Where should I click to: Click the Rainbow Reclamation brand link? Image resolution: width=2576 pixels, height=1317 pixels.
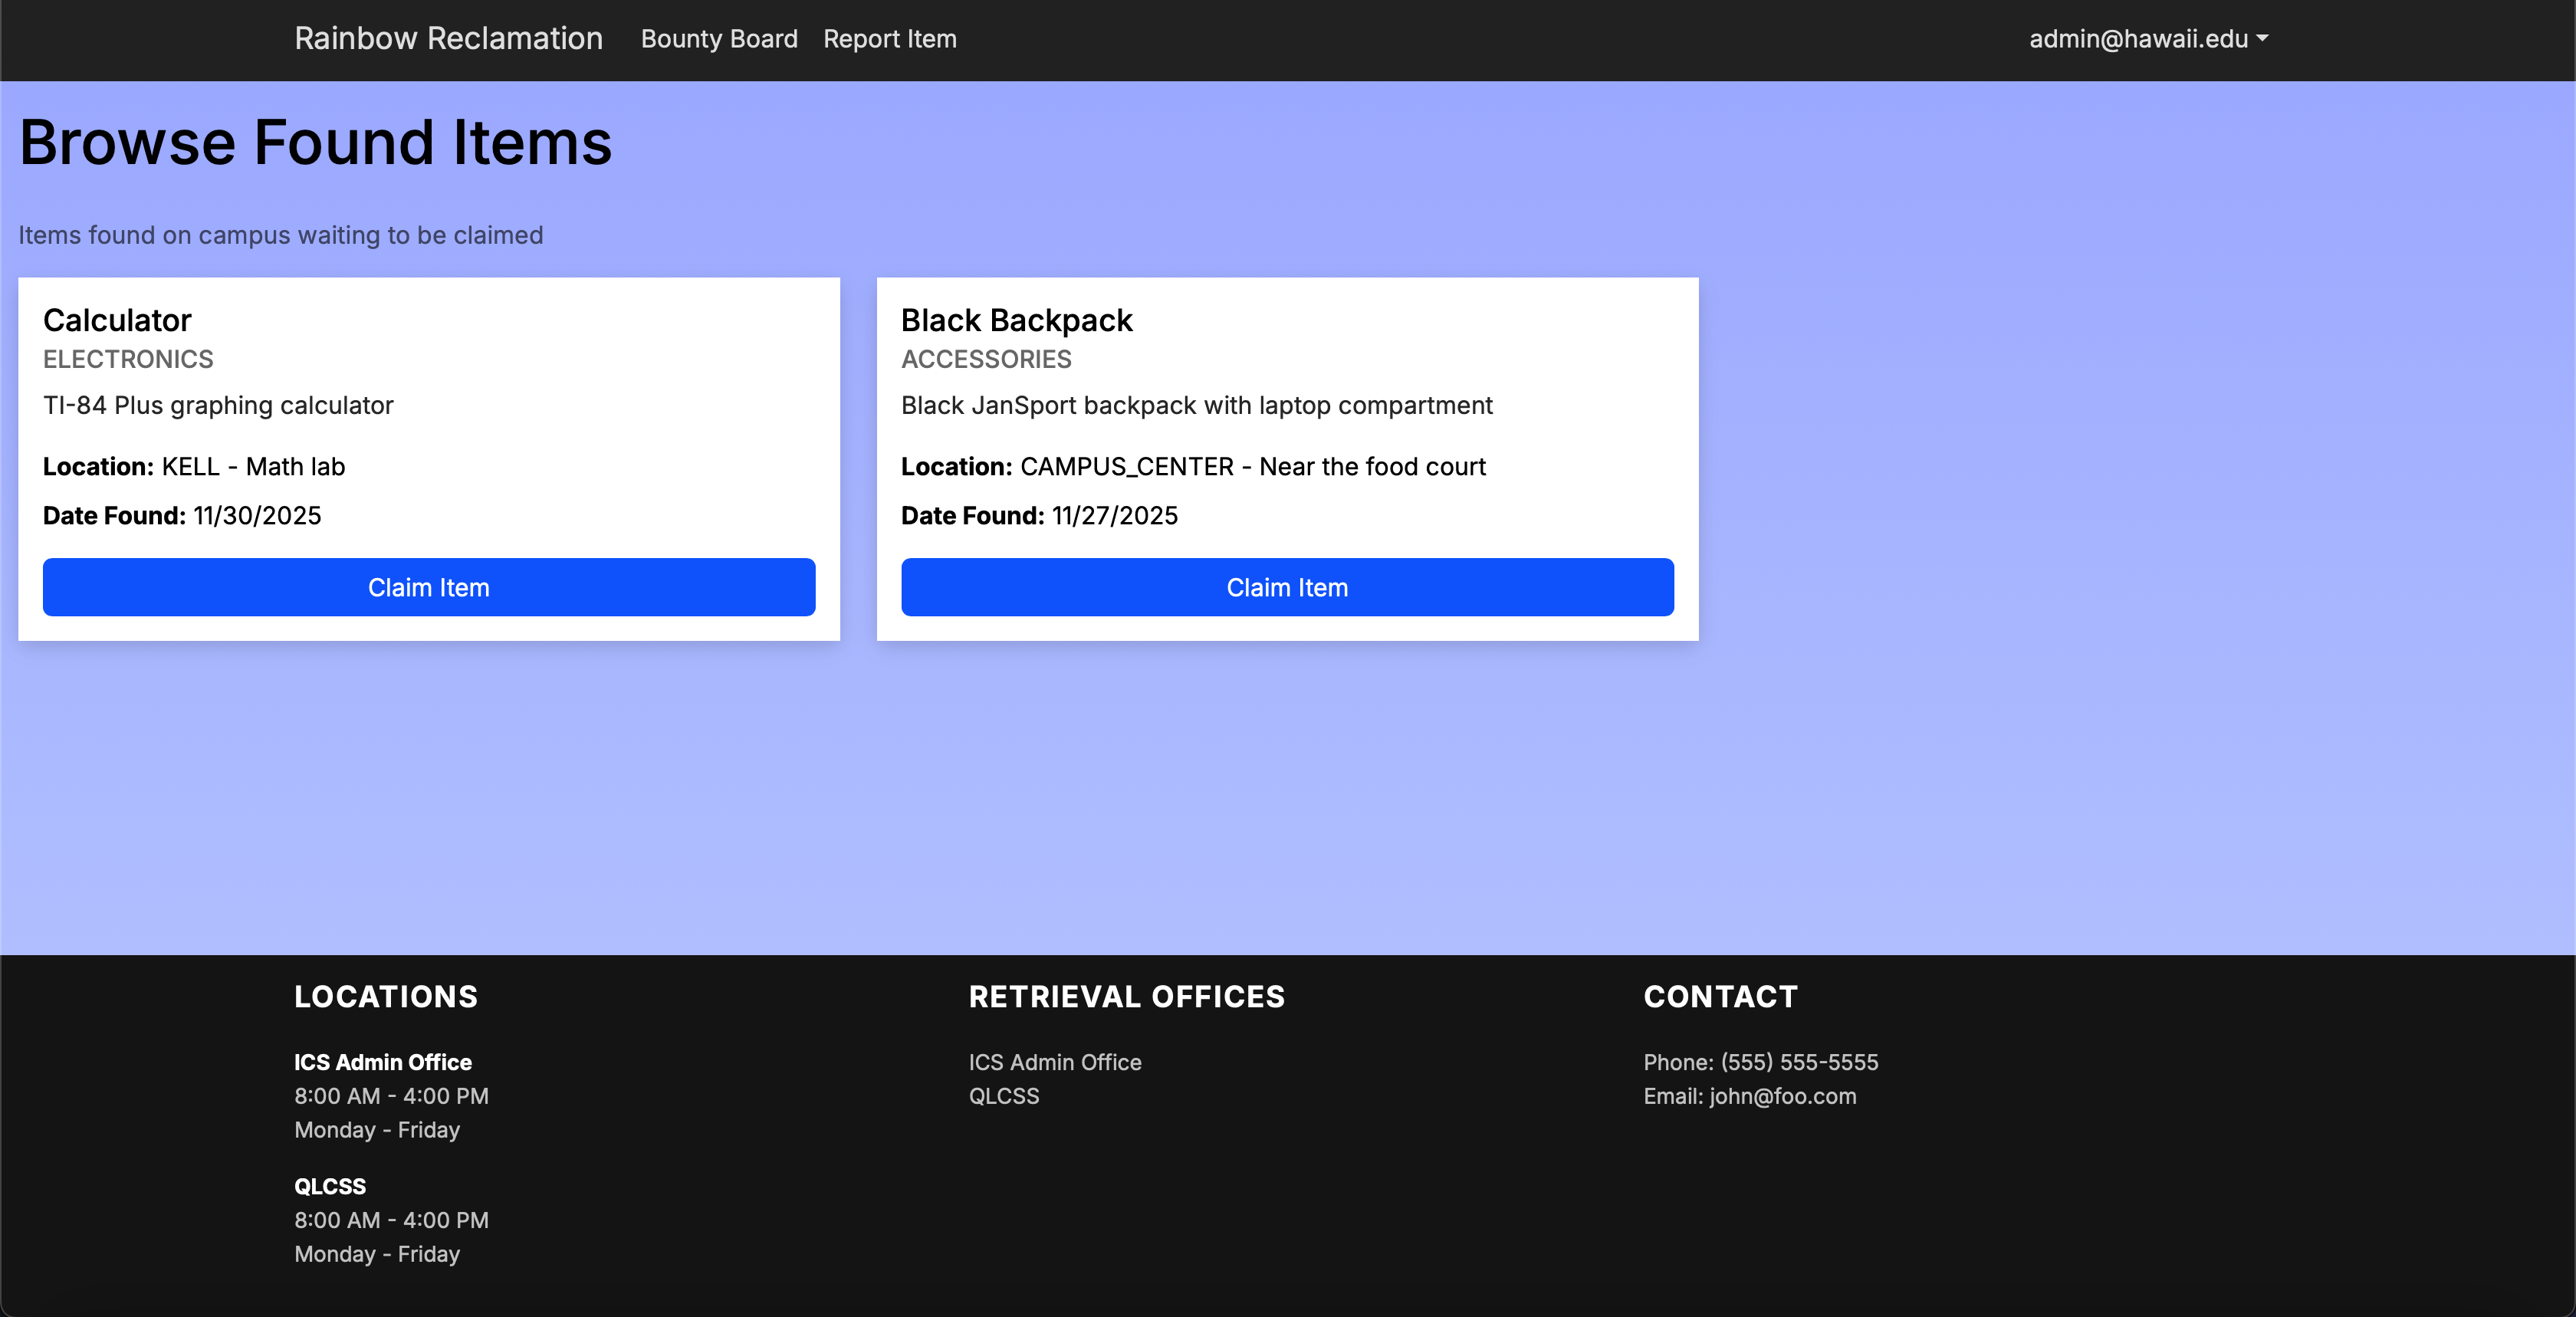(x=448, y=39)
